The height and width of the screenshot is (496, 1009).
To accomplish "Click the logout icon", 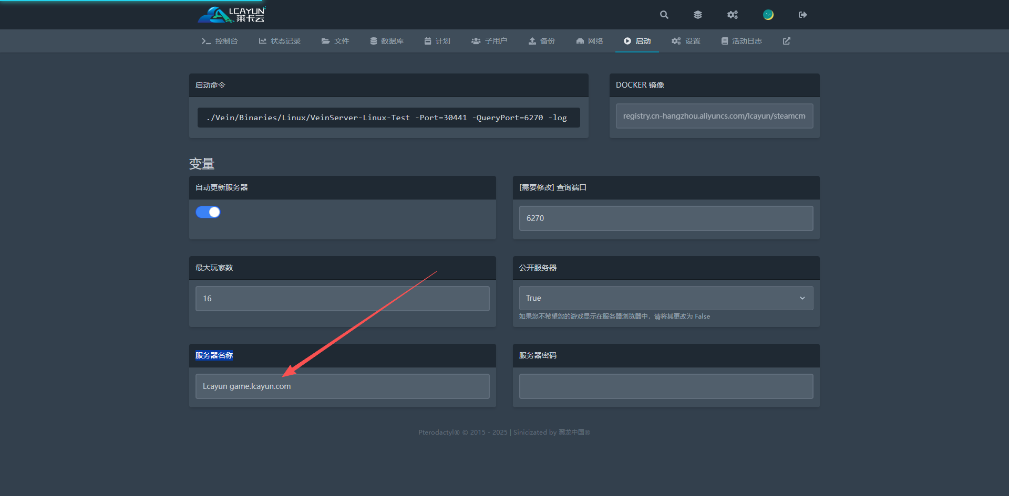I will 802,15.
